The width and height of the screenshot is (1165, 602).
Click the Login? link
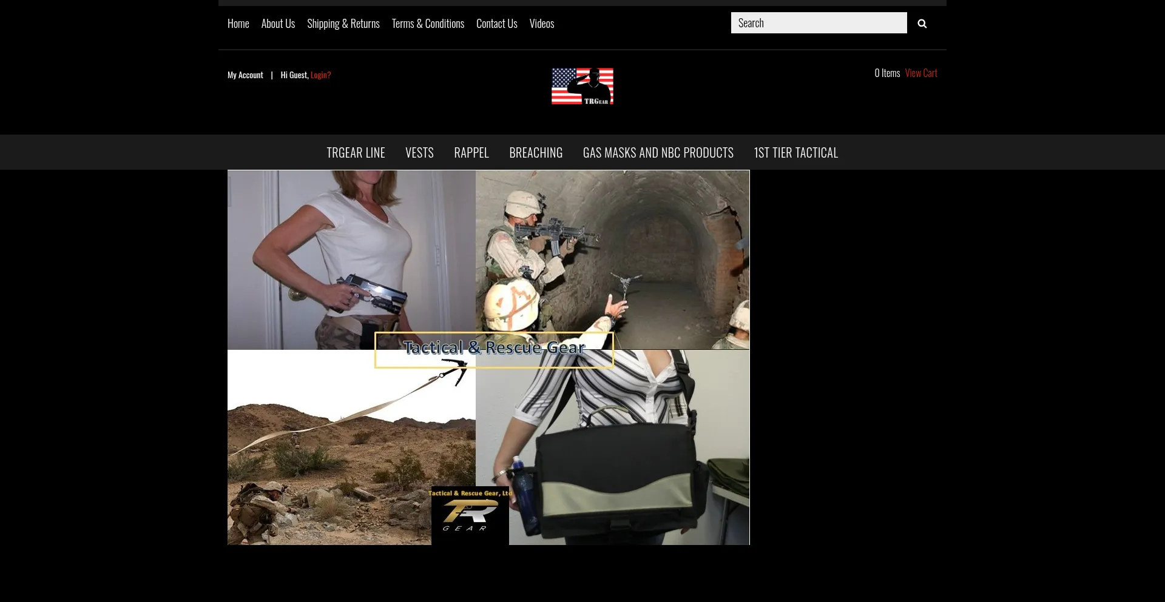pyautogui.click(x=320, y=75)
